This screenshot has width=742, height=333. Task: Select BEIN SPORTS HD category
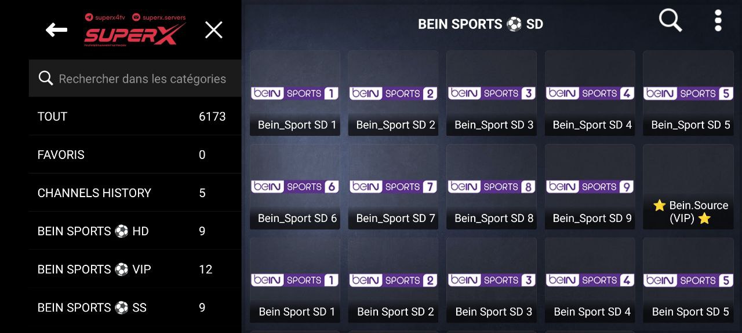point(135,231)
